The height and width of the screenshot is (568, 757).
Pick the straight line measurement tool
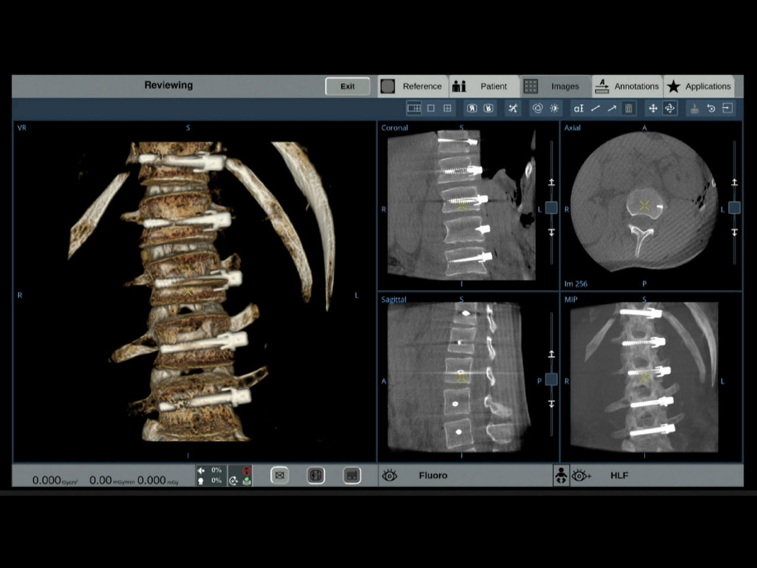tap(595, 108)
